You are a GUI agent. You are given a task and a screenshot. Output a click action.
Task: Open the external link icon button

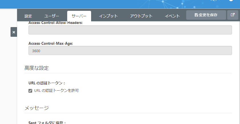233,15
